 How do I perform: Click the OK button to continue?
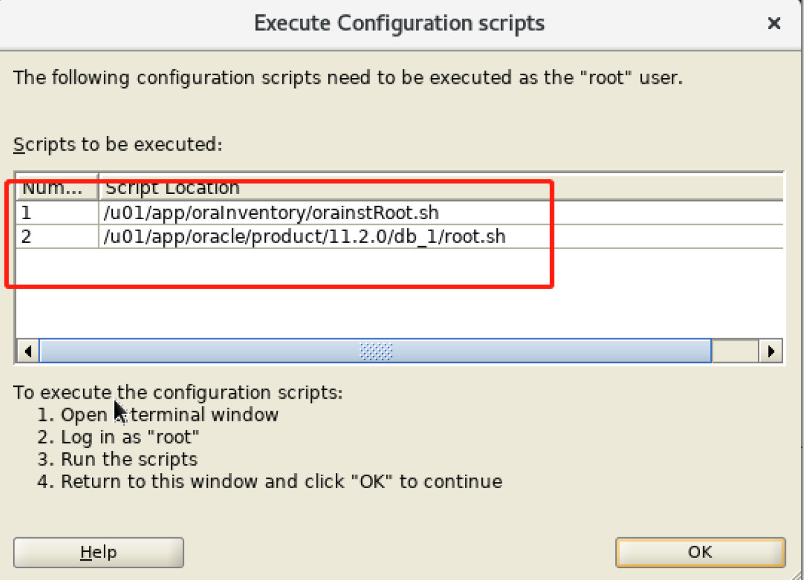[x=700, y=552]
